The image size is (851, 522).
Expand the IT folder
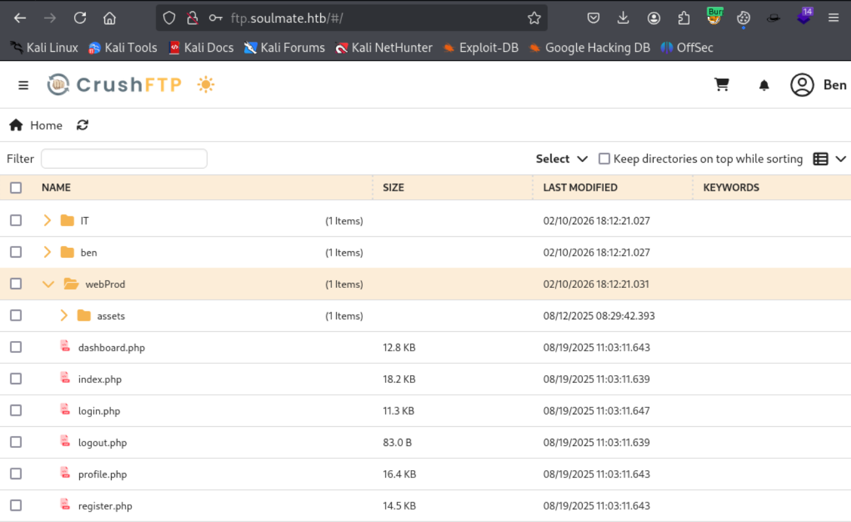point(47,220)
